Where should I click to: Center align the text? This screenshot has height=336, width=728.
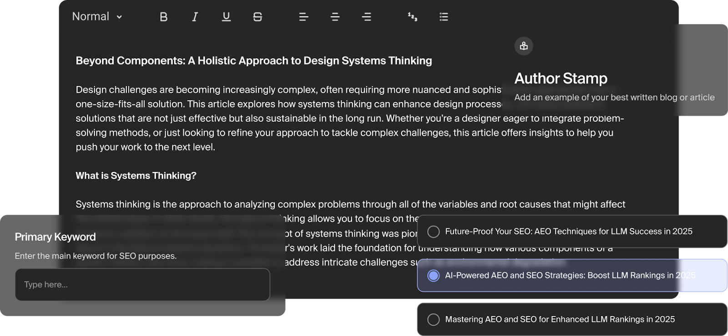click(x=335, y=17)
